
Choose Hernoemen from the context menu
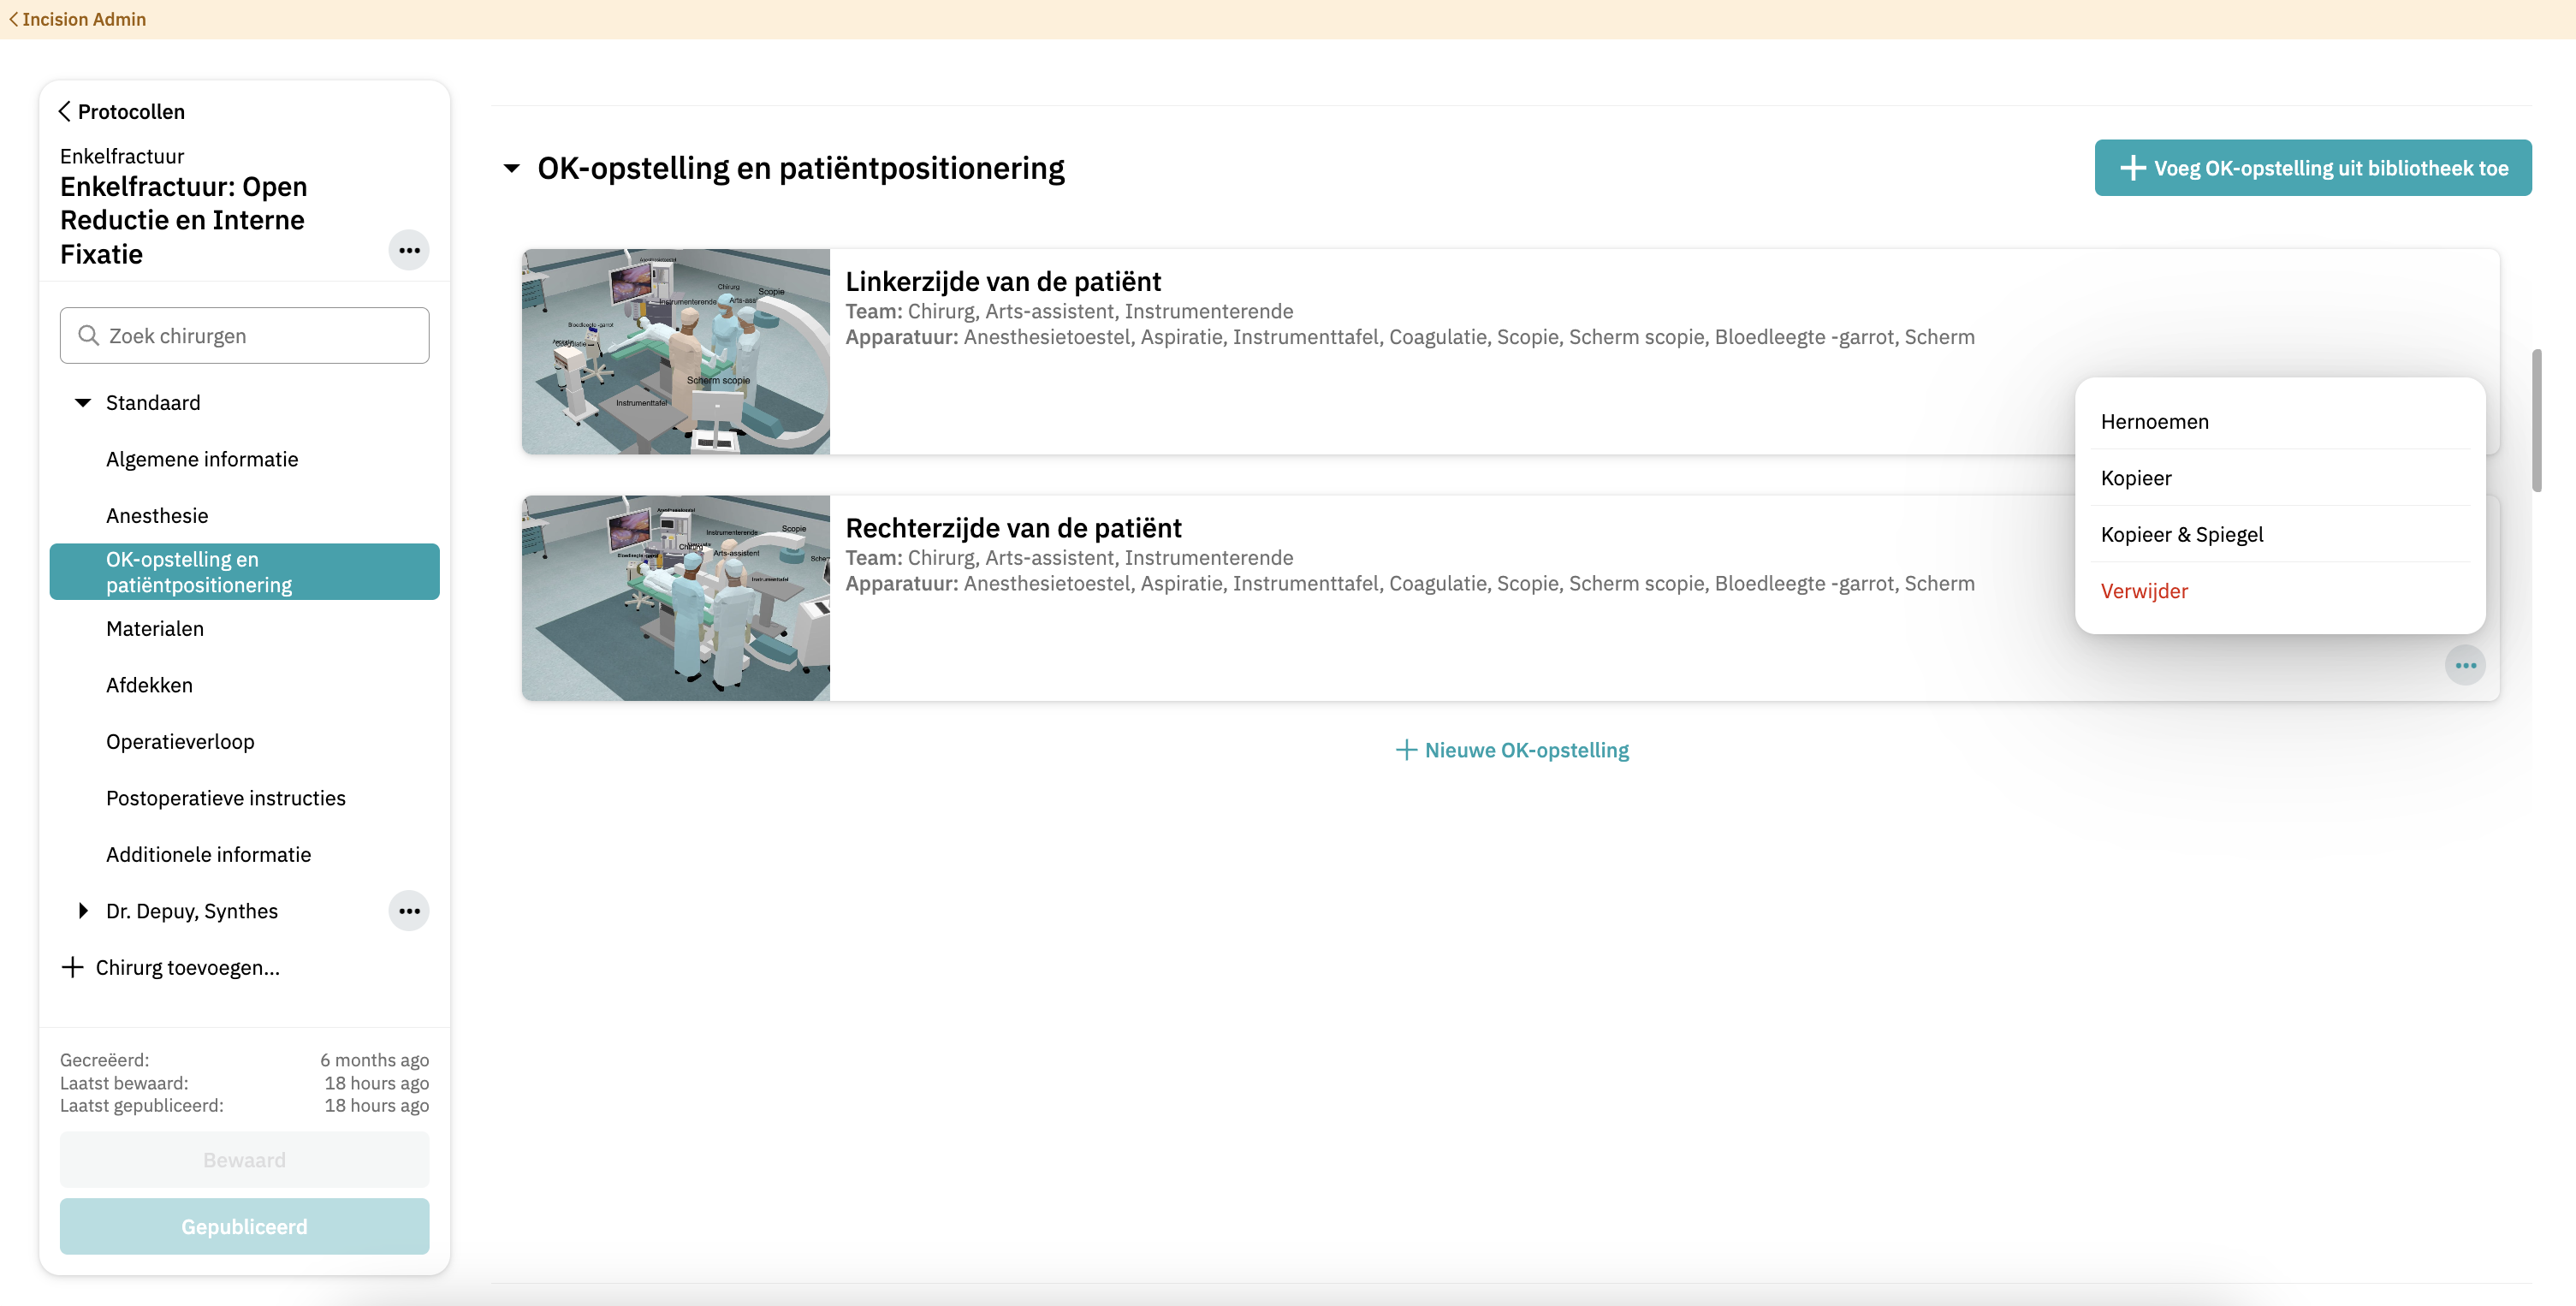click(2154, 422)
